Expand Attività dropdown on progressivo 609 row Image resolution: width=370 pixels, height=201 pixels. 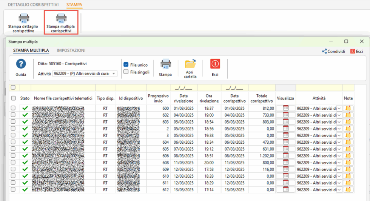(x=339, y=169)
